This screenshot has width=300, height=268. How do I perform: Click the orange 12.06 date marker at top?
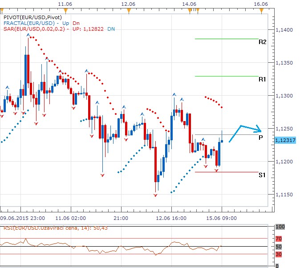click(x=128, y=4)
